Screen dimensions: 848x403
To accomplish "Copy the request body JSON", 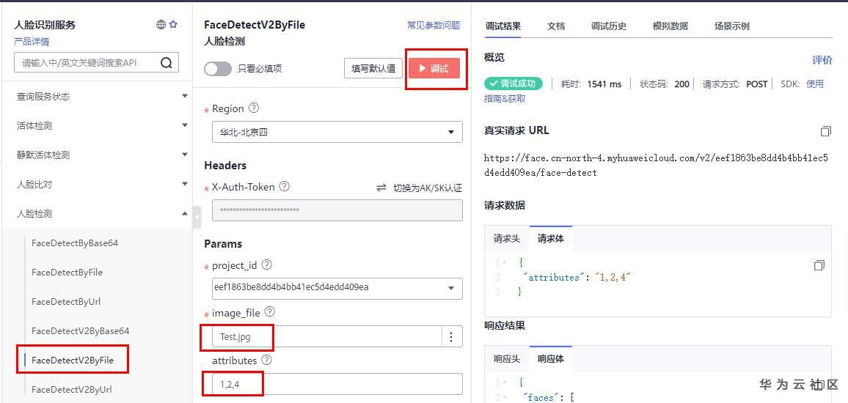I will [x=819, y=265].
